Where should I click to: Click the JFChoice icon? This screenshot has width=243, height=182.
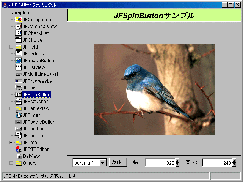pyautogui.click(x=19, y=40)
